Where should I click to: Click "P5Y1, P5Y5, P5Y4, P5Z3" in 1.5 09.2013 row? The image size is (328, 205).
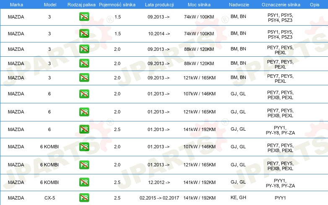(280, 18)
